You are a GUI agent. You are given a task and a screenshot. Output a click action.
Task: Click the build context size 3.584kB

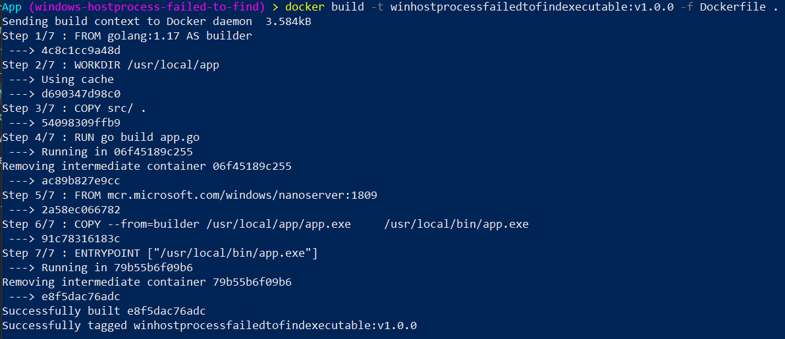(288, 22)
